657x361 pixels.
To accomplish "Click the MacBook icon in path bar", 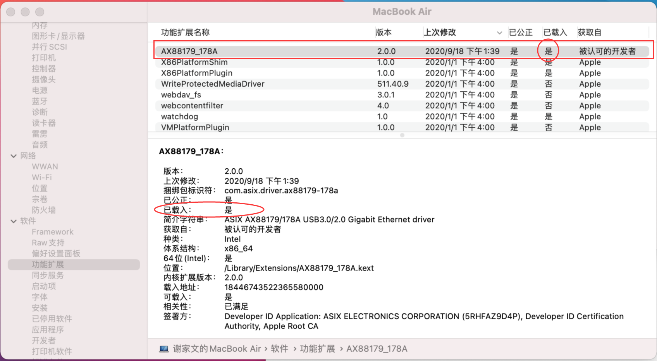I will pos(164,349).
